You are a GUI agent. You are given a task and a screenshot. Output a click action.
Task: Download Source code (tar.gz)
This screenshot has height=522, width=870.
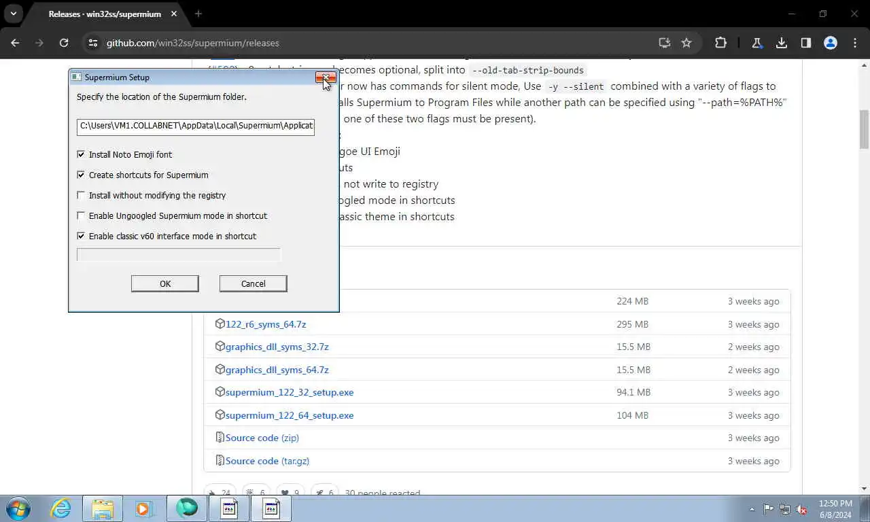(268, 461)
